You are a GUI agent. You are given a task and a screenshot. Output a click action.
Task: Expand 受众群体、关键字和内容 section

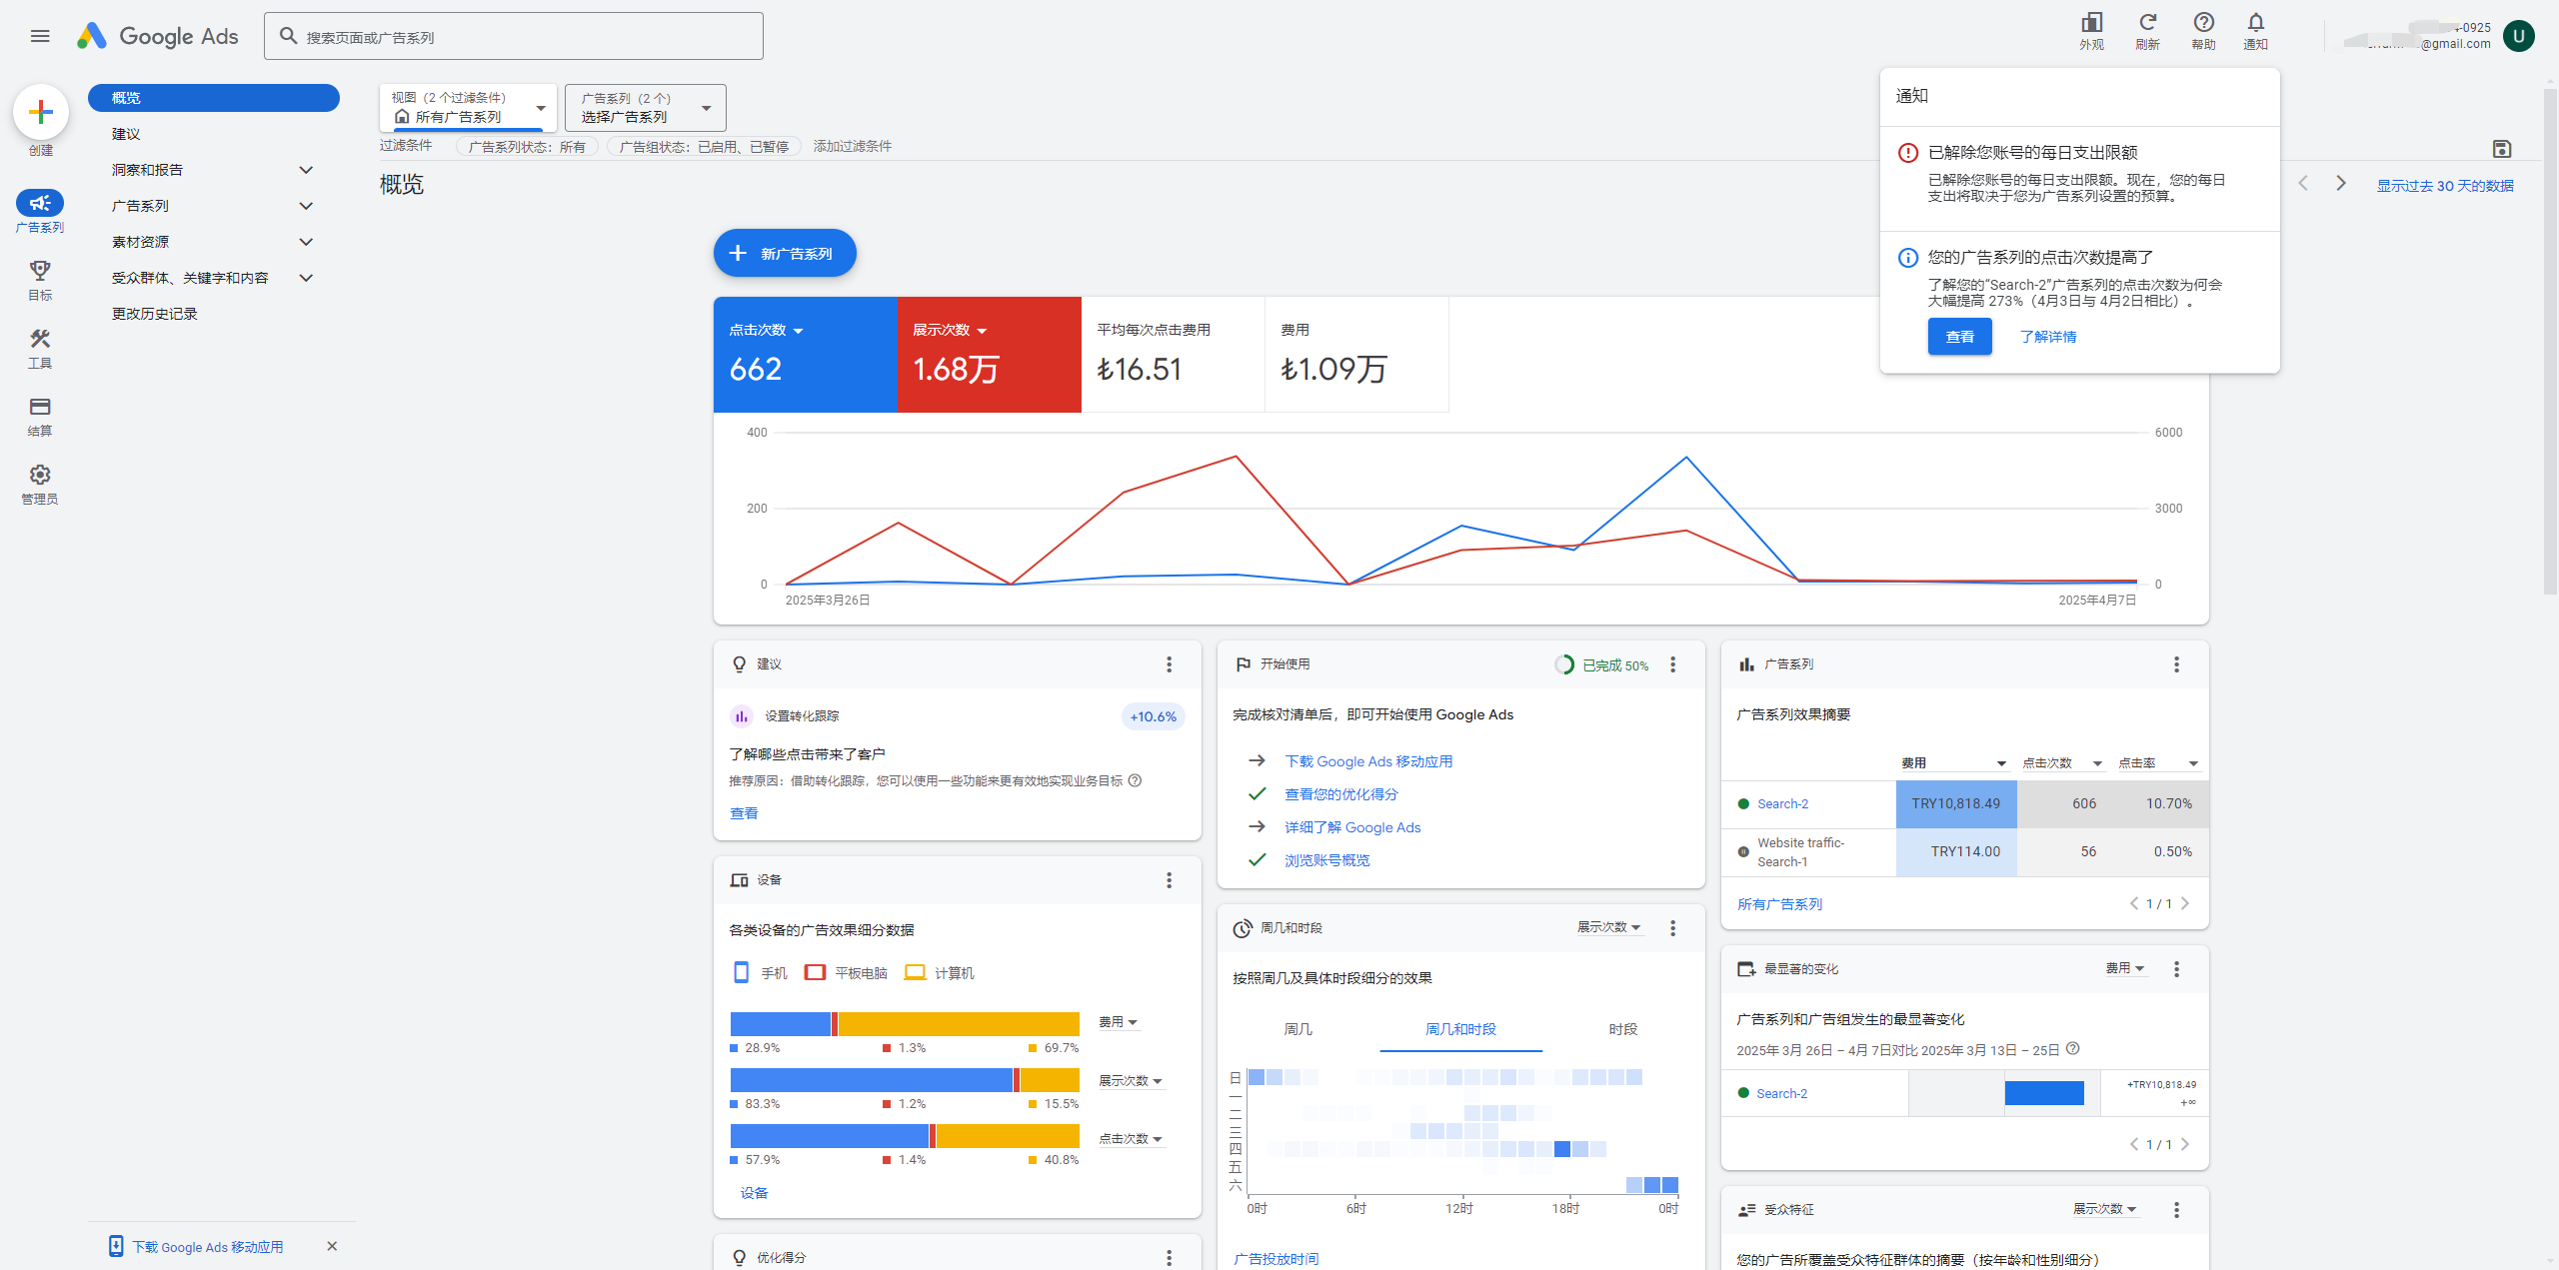306,278
